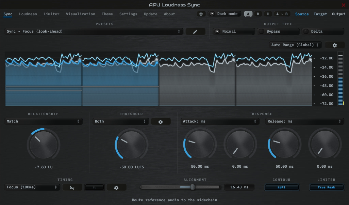This screenshot has height=205, width=349.
Task: Show the Source signal view
Action: click(302, 14)
